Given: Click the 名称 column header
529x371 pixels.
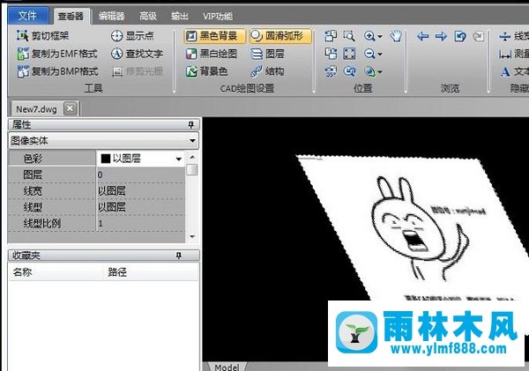Looking at the screenshot, I should tap(56, 272).
